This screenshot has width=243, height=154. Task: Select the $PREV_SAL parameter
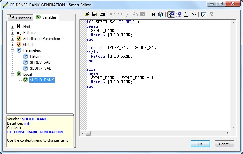coord(40,62)
